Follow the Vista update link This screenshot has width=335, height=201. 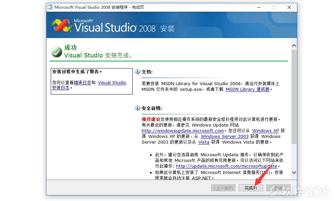click(x=204, y=142)
